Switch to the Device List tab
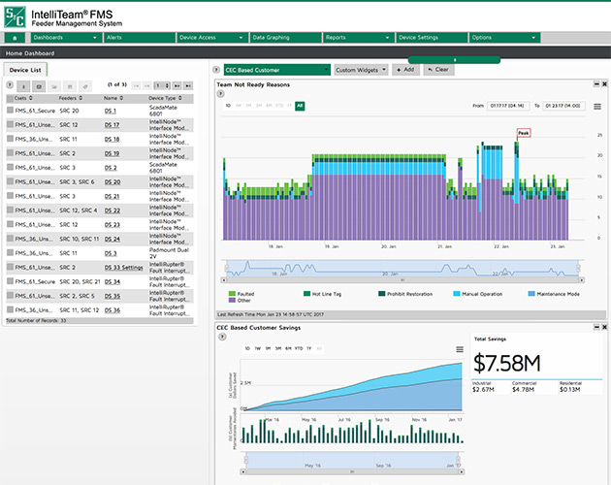611x485 pixels. 25,70
